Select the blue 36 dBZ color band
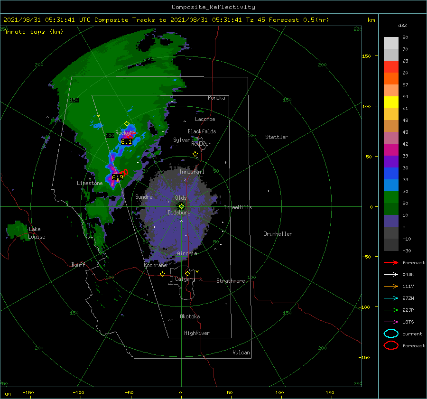Screen dimensions: 427x399 tap(391, 173)
